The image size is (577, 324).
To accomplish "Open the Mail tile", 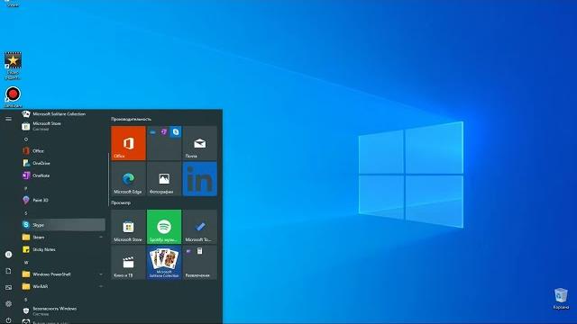I will [200, 143].
